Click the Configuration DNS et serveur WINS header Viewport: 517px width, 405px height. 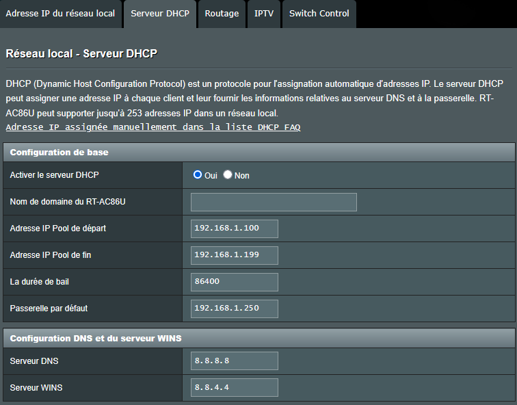click(x=95, y=338)
